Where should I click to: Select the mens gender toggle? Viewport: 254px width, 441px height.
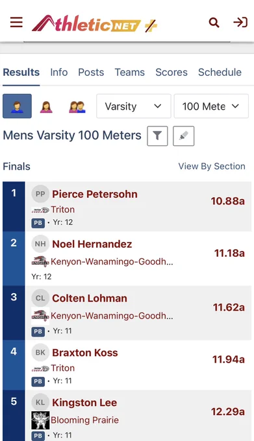coord(17,106)
